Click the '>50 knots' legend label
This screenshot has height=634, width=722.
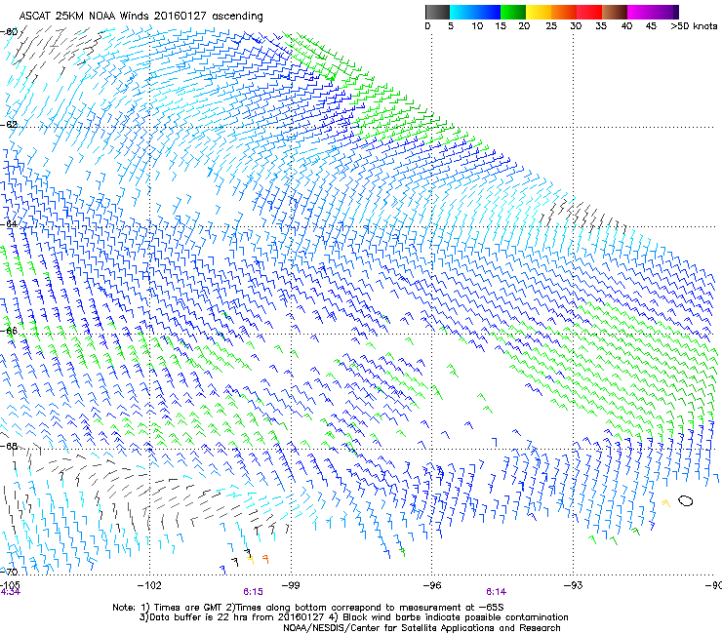click(694, 26)
